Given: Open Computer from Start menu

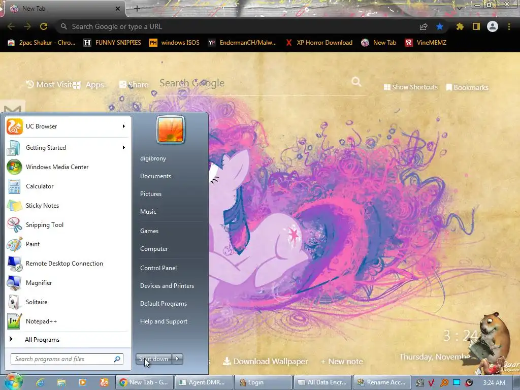Looking at the screenshot, I should tap(154, 249).
